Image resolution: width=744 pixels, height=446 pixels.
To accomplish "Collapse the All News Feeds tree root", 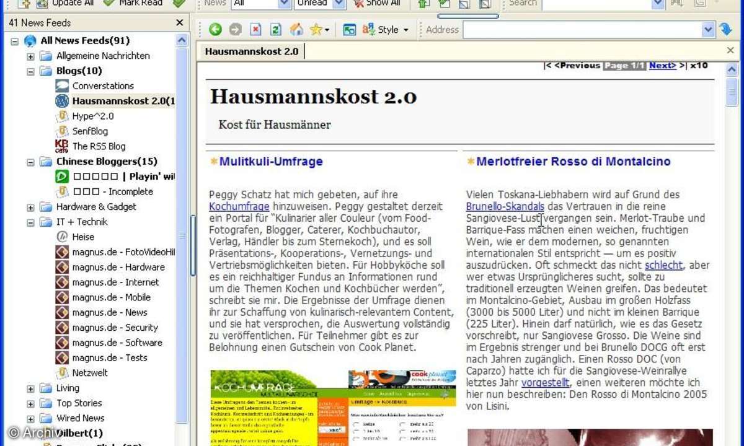I will click(15, 41).
